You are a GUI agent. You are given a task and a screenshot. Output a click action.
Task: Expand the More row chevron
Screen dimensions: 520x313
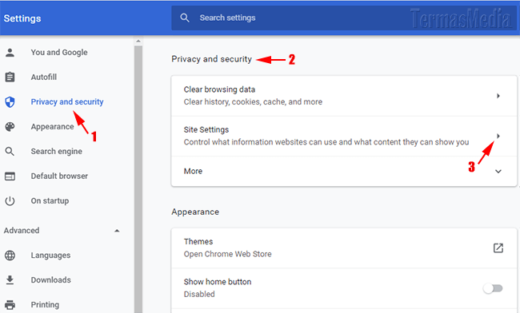tap(498, 172)
